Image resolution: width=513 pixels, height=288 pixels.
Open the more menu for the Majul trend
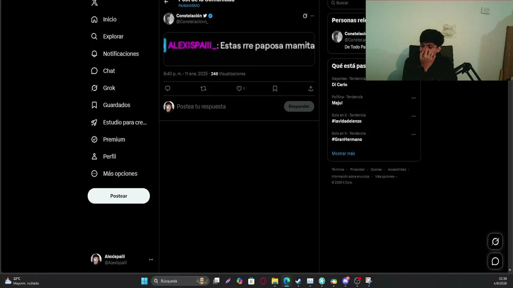pos(414,98)
